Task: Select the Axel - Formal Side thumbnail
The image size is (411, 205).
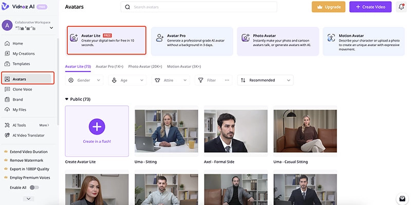Action: [236, 131]
